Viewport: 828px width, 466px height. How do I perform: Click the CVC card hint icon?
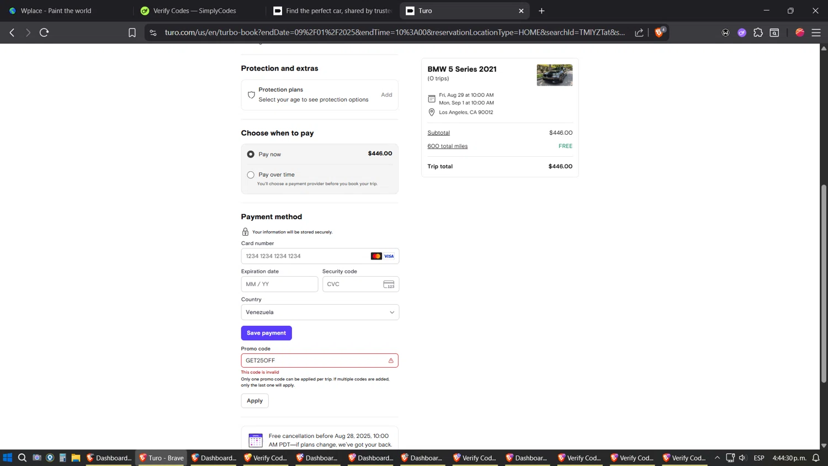[389, 284]
